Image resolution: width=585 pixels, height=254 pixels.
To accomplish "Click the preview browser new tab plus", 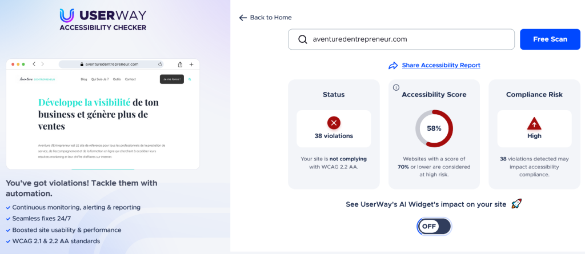I will (191, 64).
